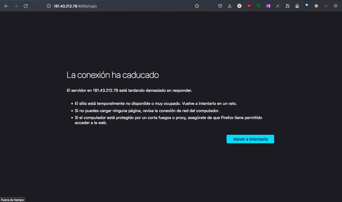Click the gray padlock extension icon
Image resolution: width=342 pixels, height=202 pixels.
pyautogui.click(x=297, y=6)
